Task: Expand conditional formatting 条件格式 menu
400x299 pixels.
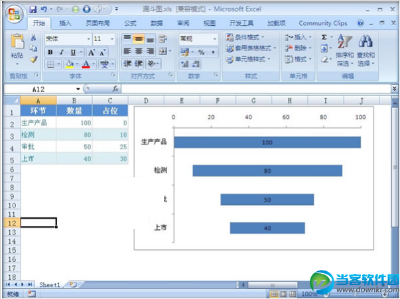Action: tap(245, 38)
